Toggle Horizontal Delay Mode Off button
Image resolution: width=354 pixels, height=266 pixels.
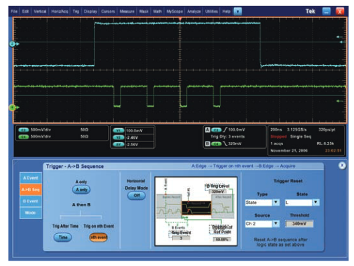pyautogui.click(x=136, y=196)
